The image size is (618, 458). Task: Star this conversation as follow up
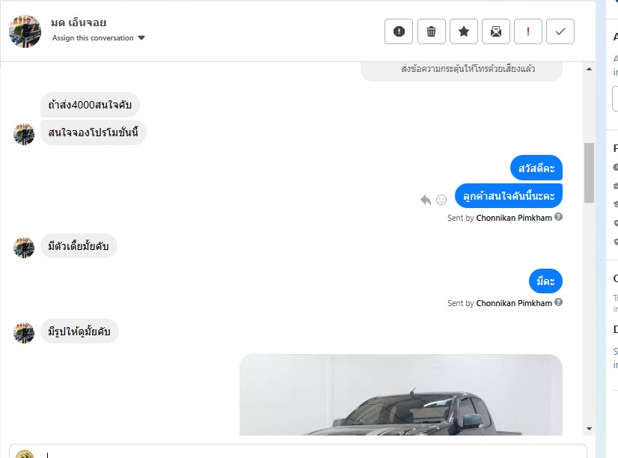[x=464, y=31]
